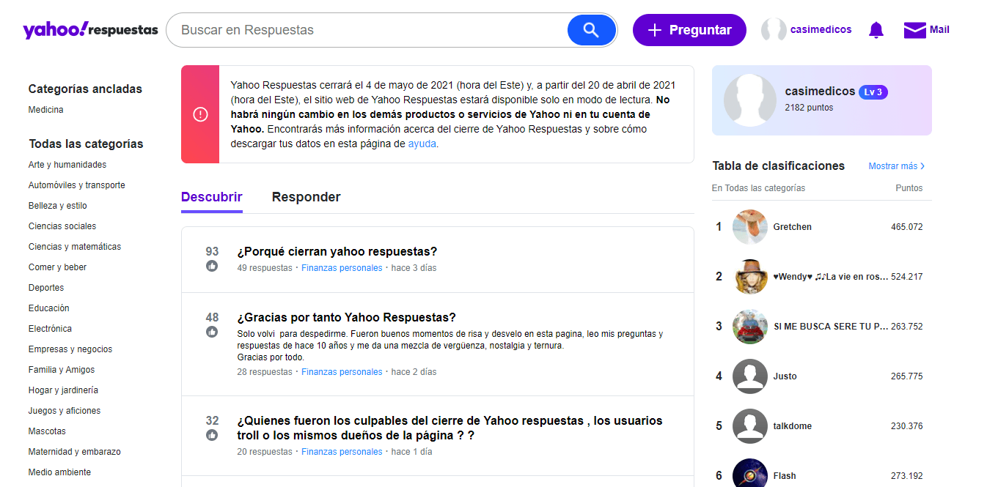Click the alert icon in the closure banner

[x=201, y=114]
